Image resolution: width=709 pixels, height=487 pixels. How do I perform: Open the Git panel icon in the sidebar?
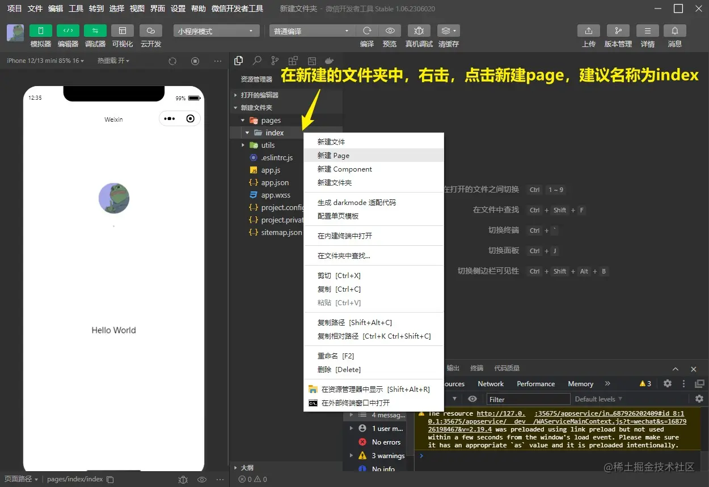point(275,60)
